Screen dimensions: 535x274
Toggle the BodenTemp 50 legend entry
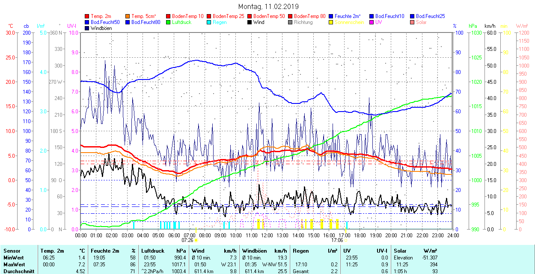269,16
